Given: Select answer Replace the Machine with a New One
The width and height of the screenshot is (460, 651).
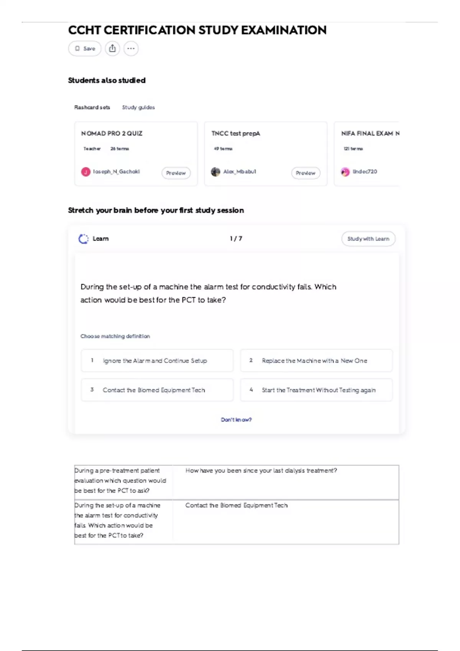Looking at the screenshot, I should coord(316,360).
